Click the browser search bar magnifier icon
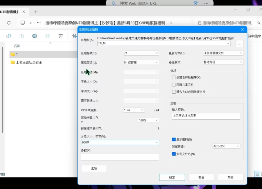 (x=114, y=3)
